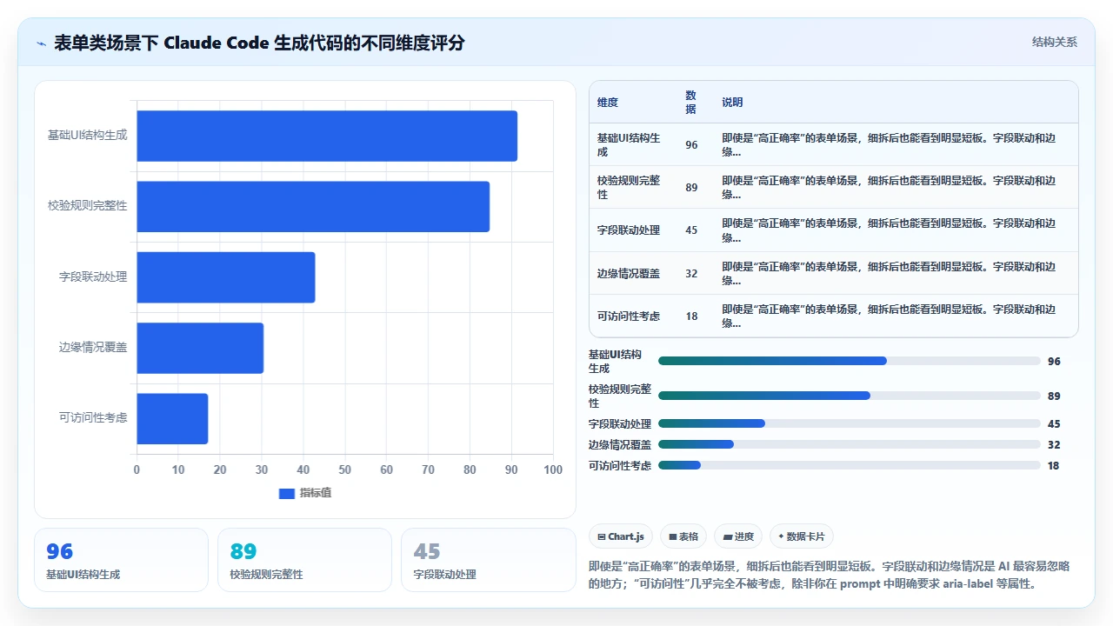This screenshot has height=626, width=1113.
Task: Click the 数据 table column header
Action: (690, 102)
